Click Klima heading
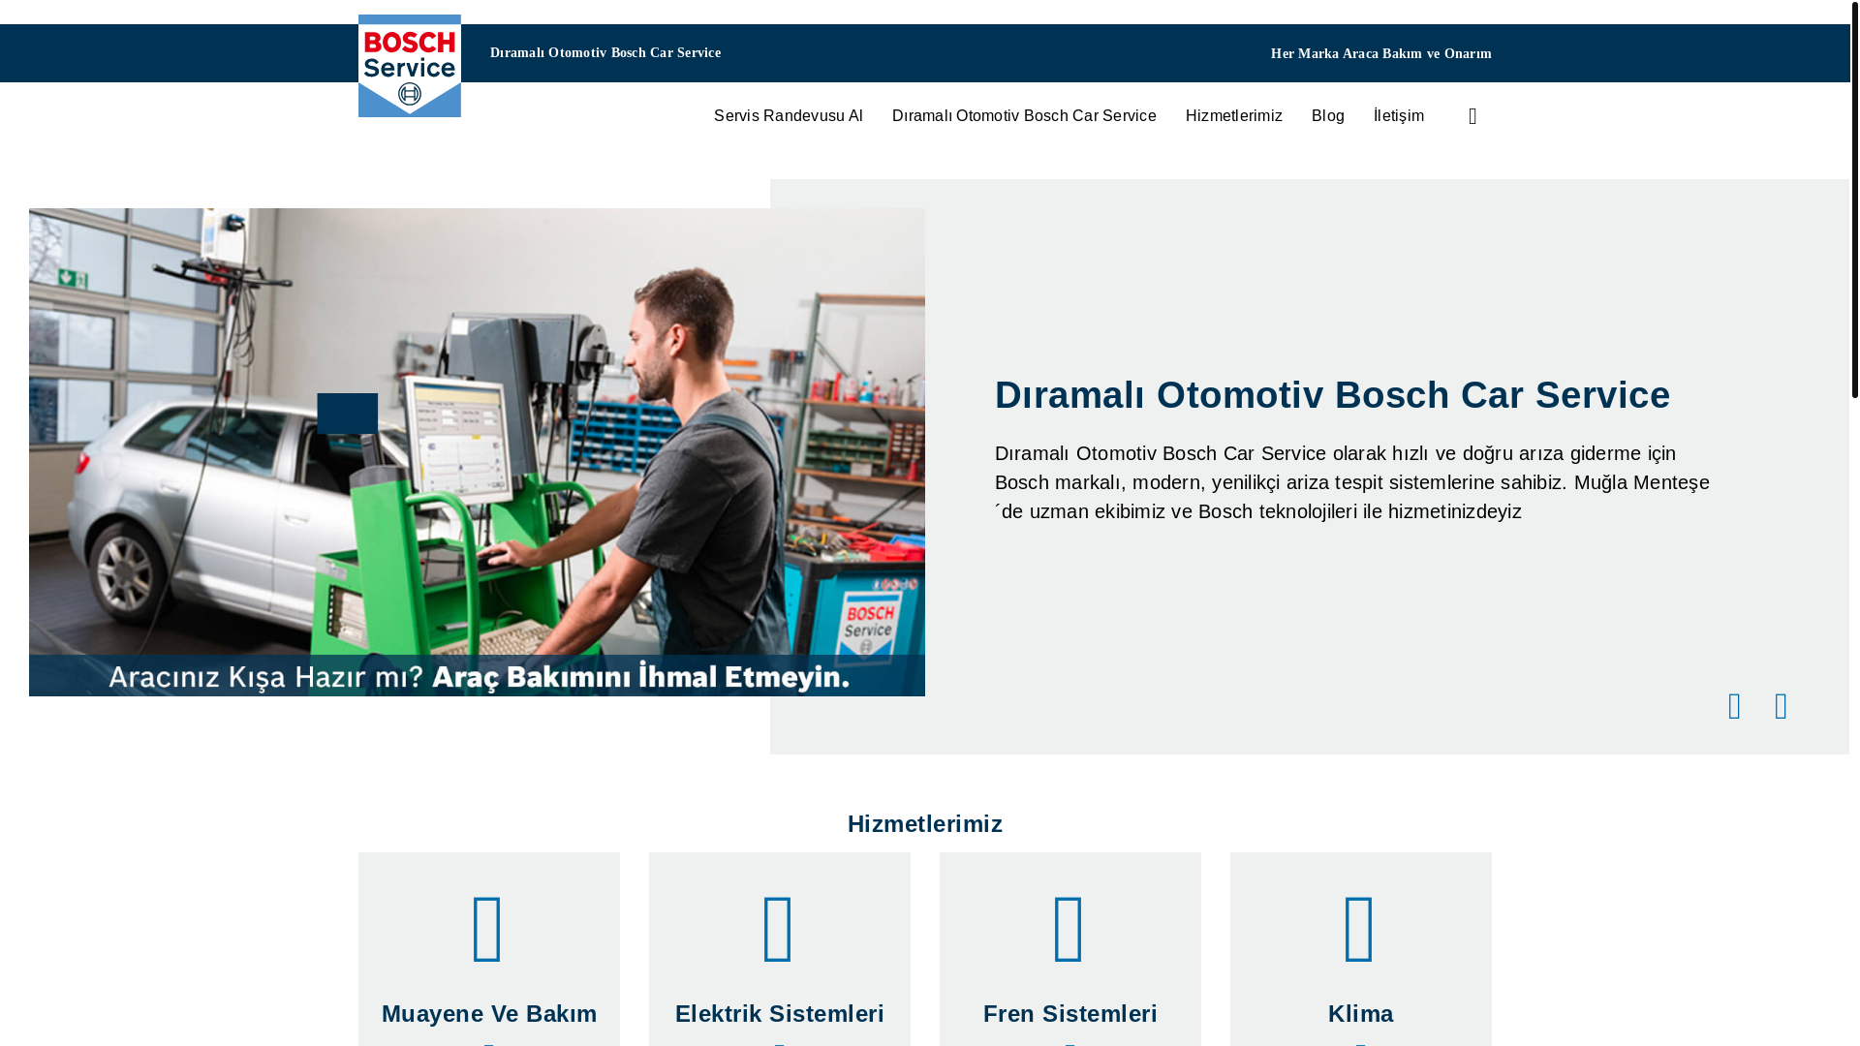This screenshot has height=1046, width=1860. pyautogui.click(x=1361, y=1013)
